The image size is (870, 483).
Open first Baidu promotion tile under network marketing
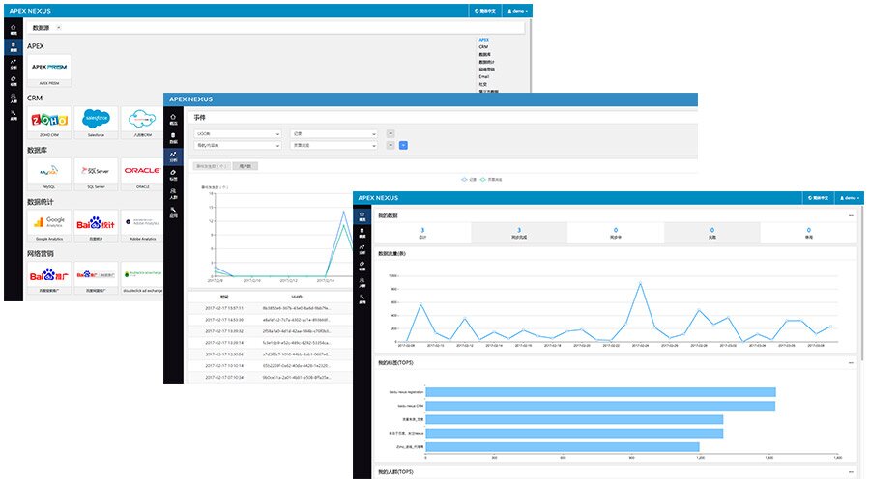tap(49, 277)
